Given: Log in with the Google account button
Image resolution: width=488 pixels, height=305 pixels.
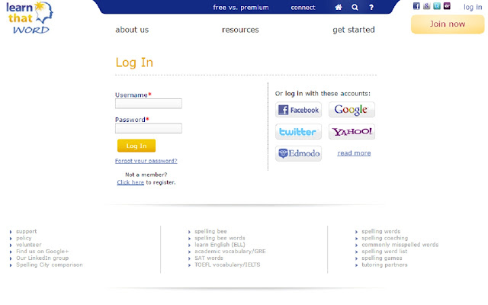Looking at the screenshot, I should [352, 110].
